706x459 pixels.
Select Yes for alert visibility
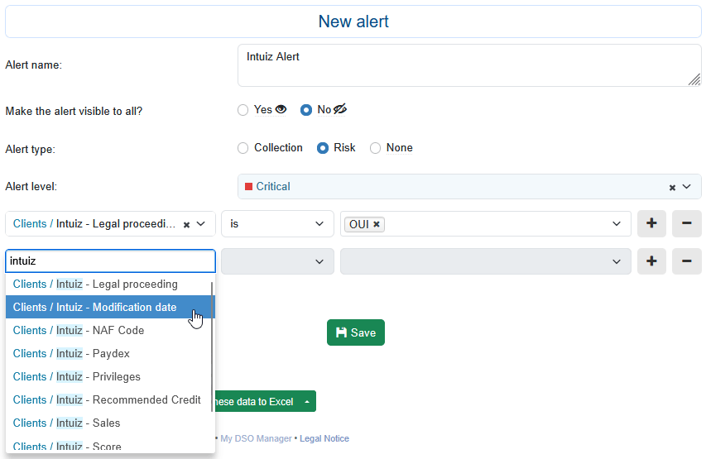click(243, 110)
